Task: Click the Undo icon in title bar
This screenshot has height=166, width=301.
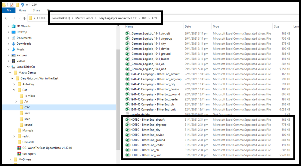Action: coord(22,5)
